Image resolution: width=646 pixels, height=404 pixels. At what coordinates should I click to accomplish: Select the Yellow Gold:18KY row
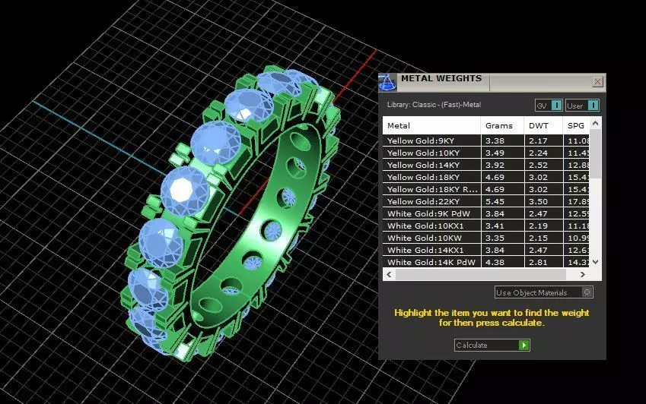(x=485, y=177)
